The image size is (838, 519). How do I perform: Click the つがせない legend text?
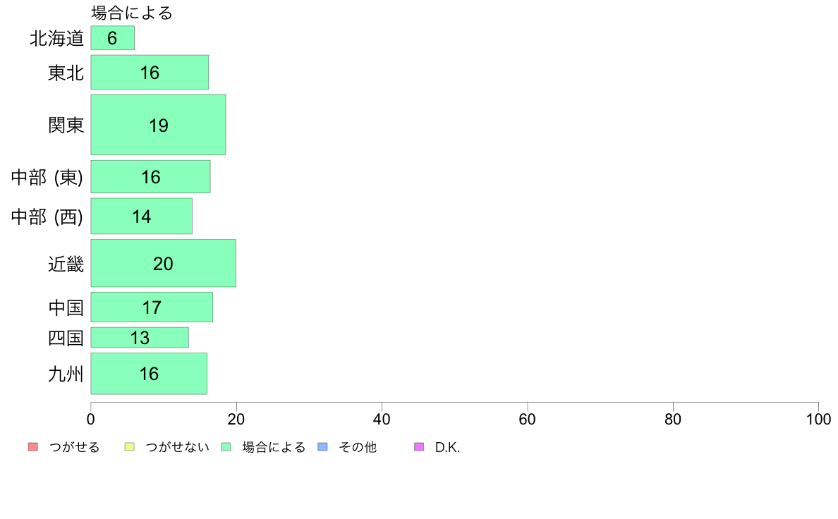[177, 447]
